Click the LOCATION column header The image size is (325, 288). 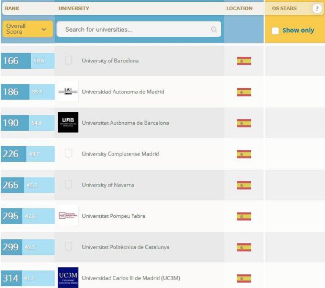click(x=239, y=8)
